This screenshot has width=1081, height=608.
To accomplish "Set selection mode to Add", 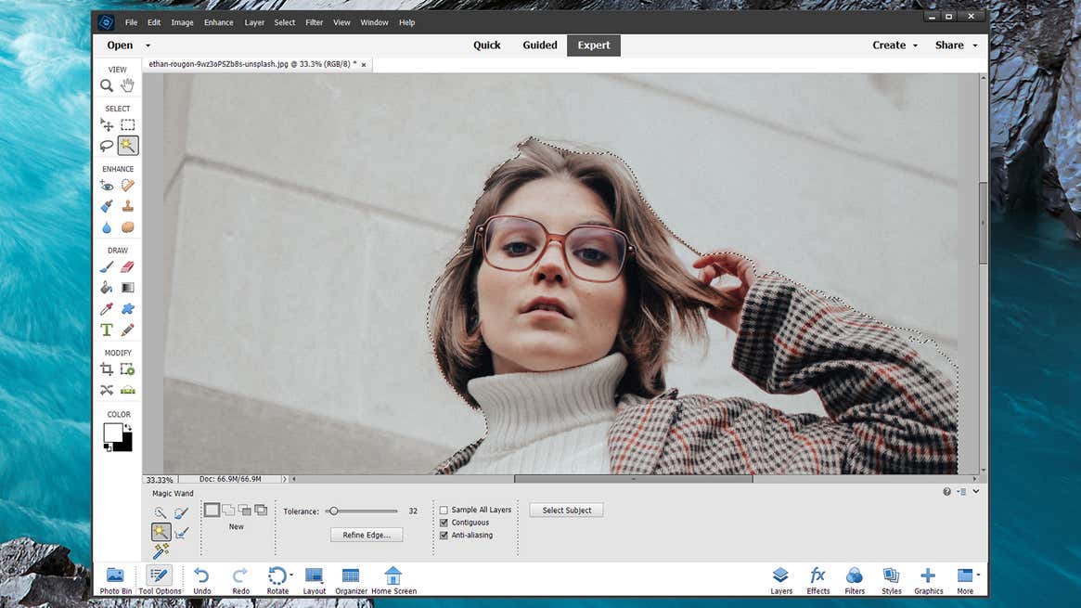I will pos(228,511).
